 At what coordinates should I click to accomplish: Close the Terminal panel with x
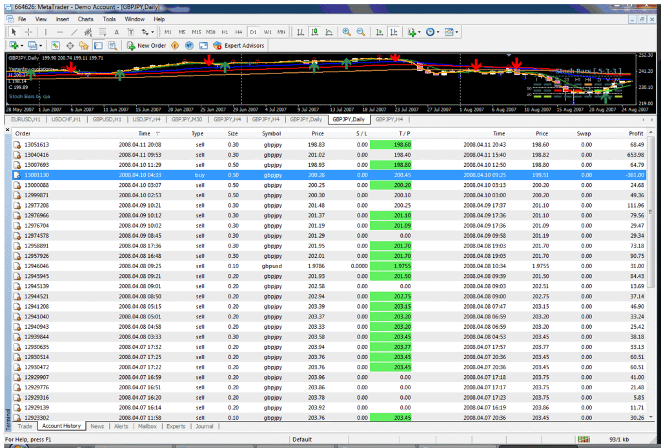click(x=8, y=130)
